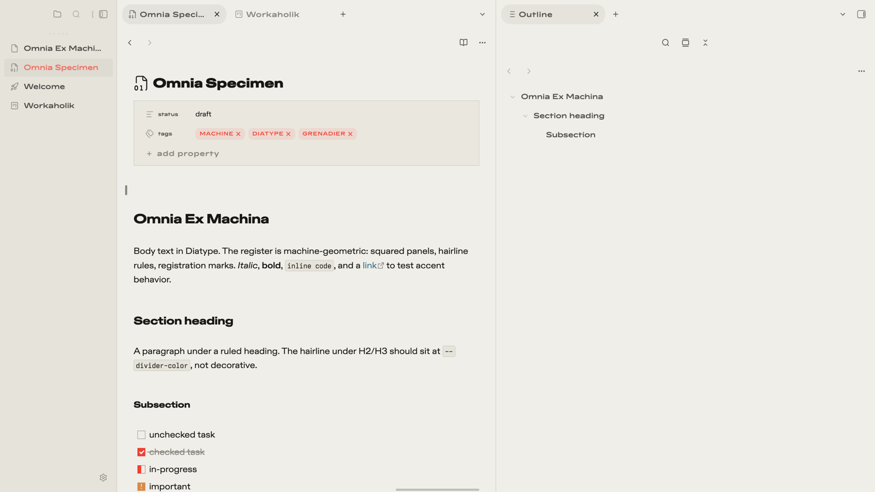The height and width of the screenshot is (492, 875).
Task: Open Workaholik in the file list
Action: click(x=59, y=106)
